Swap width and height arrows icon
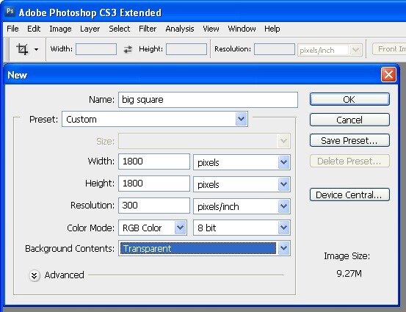Screen dimensions: 406x312 point(128,49)
